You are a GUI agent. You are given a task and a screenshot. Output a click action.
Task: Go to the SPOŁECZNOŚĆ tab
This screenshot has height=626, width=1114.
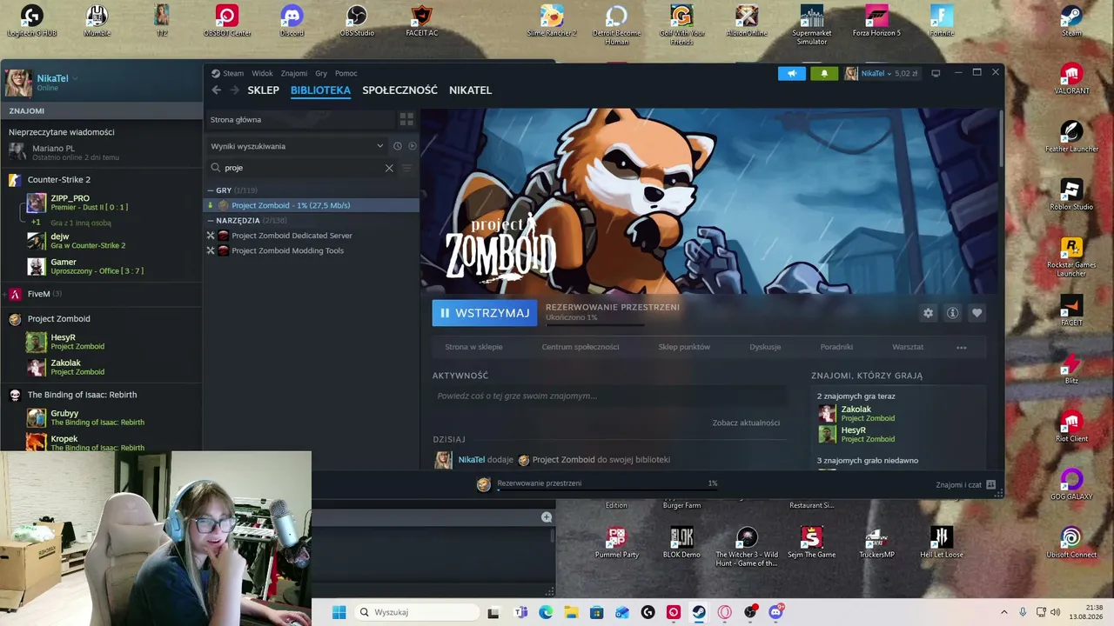tap(399, 90)
